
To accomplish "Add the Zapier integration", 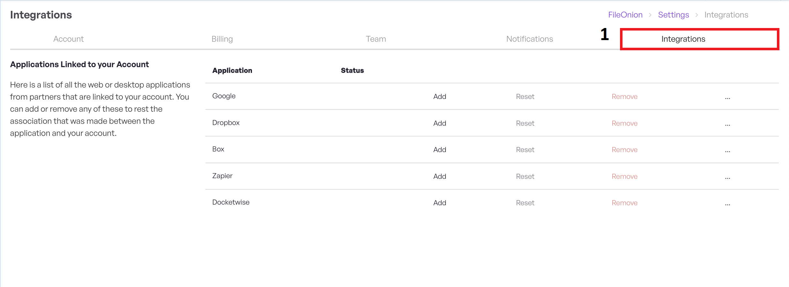I will (439, 177).
